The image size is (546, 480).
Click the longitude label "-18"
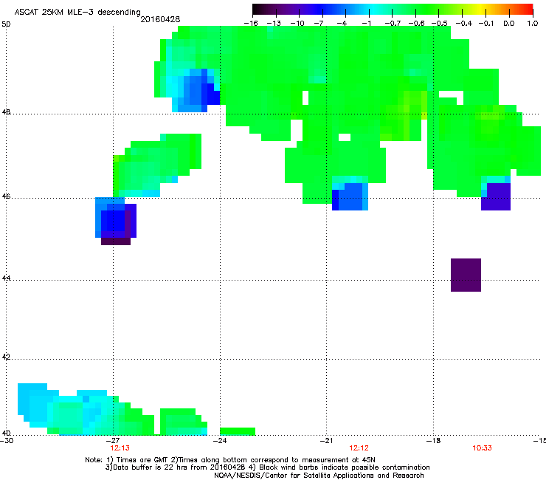click(x=433, y=441)
